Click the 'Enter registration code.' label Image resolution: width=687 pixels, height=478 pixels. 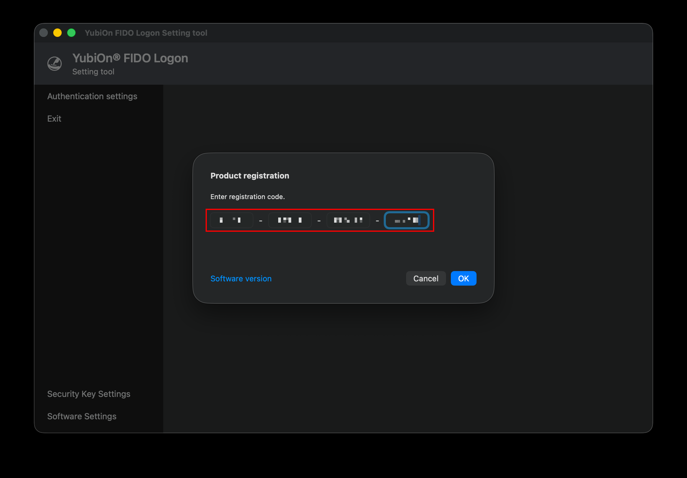[248, 197]
